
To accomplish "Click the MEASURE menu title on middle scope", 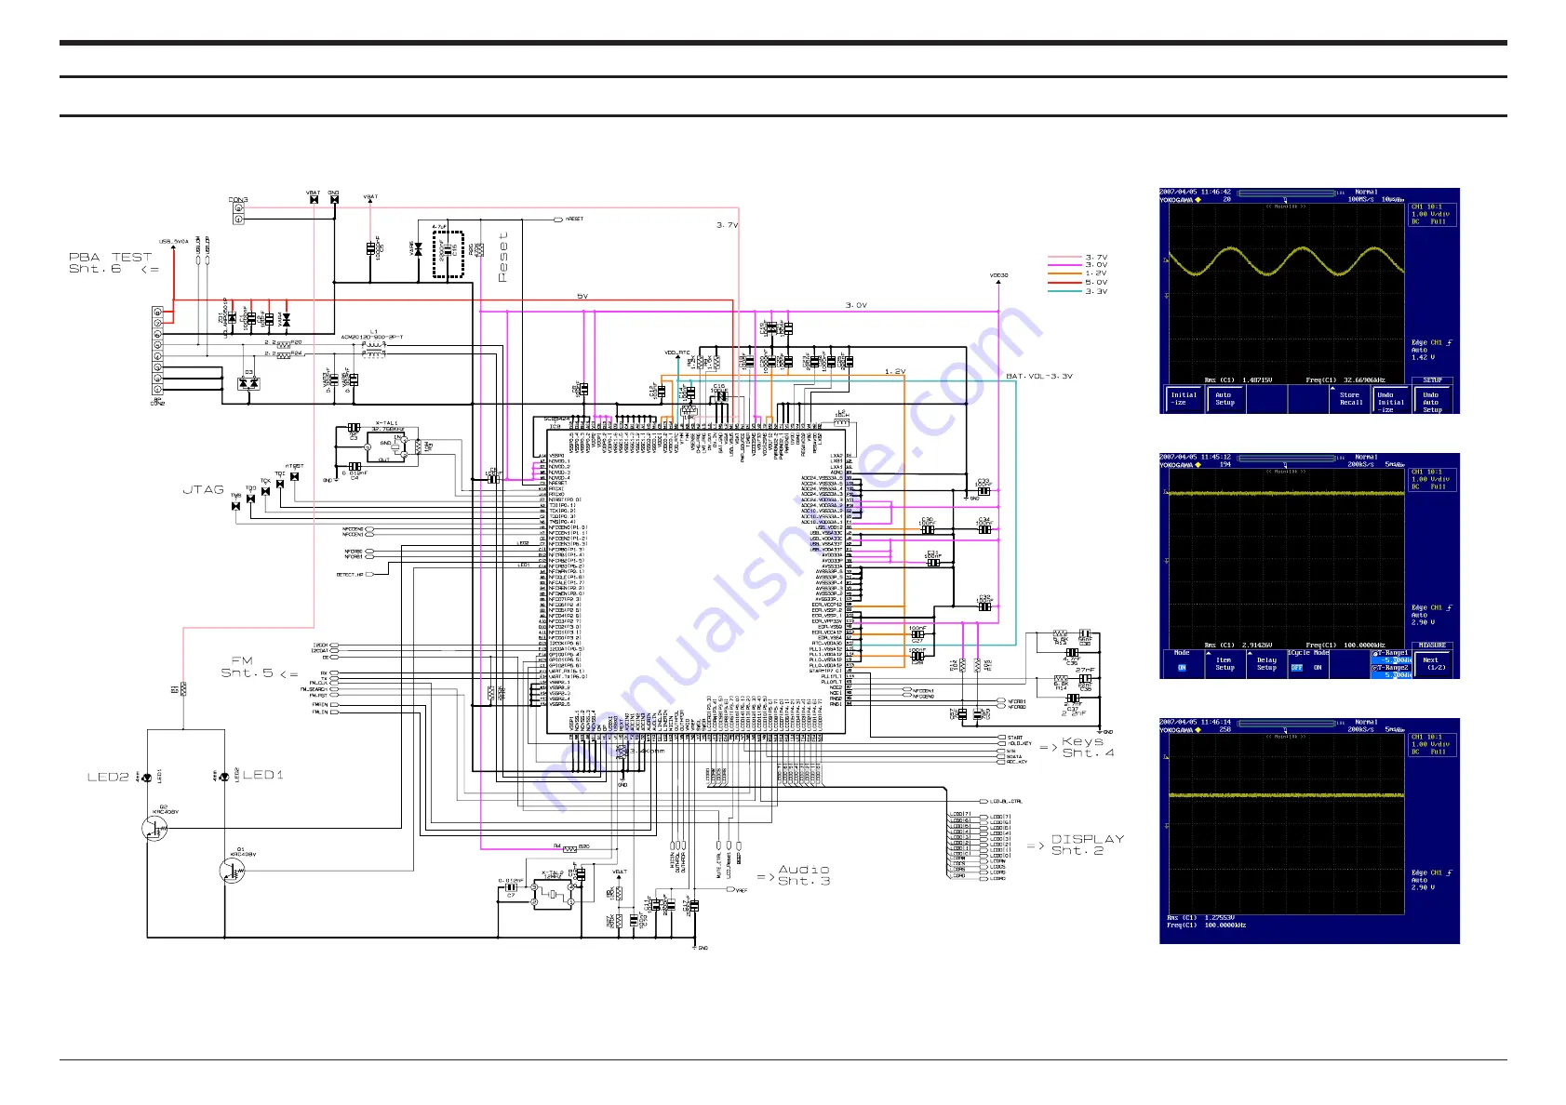I will 1432,645.
